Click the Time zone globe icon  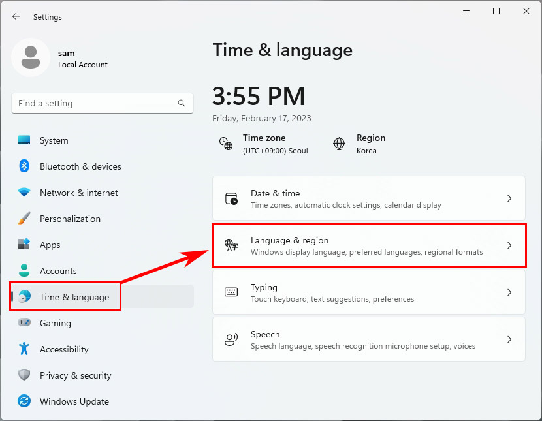tap(225, 142)
